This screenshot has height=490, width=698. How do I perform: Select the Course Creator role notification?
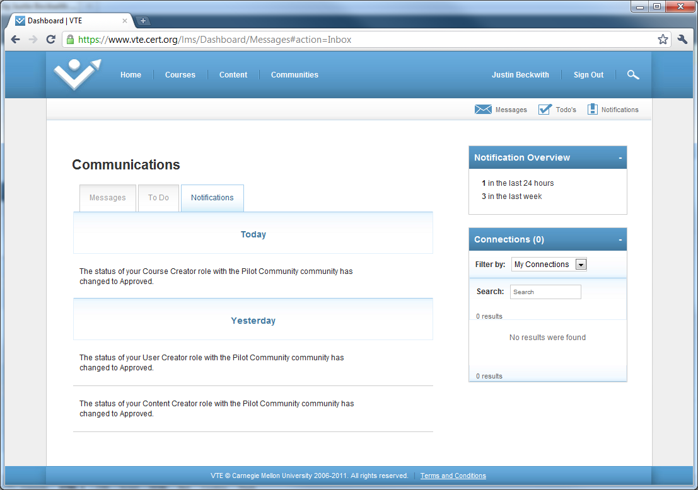216,276
